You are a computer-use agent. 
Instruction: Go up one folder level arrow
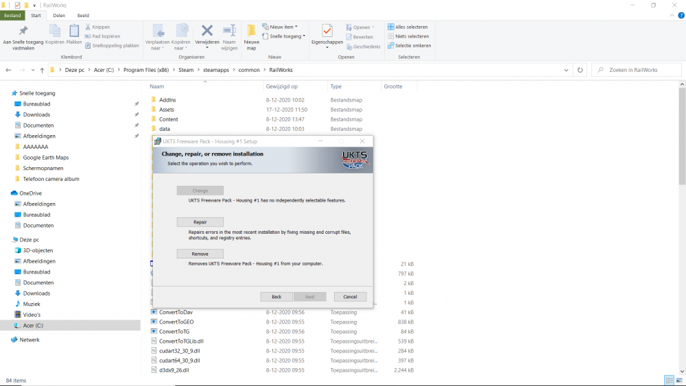tap(42, 70)
